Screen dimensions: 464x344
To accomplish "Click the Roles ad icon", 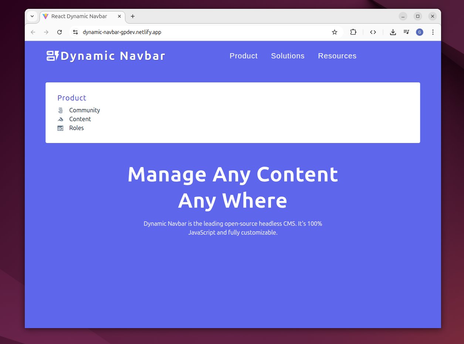I will tap(60, 128).
